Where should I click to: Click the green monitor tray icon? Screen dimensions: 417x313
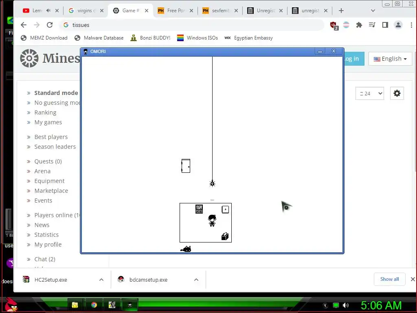pos(336,305)
